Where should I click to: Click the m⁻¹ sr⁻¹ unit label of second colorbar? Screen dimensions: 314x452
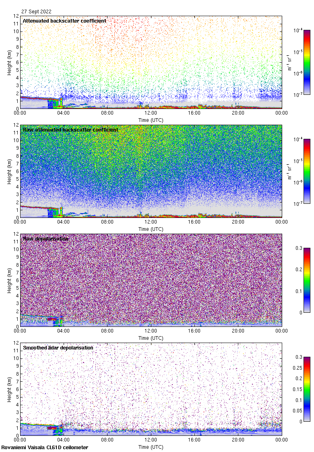click(x=289, y=171)
